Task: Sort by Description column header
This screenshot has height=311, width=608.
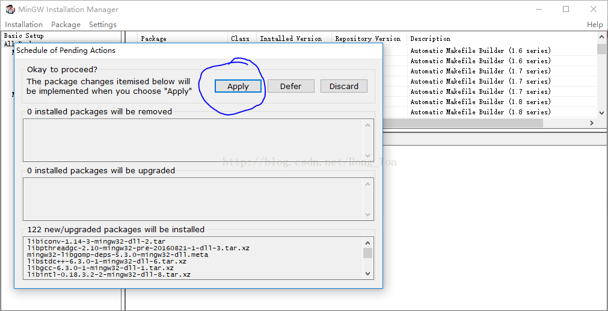Action: tap(502, 38)
